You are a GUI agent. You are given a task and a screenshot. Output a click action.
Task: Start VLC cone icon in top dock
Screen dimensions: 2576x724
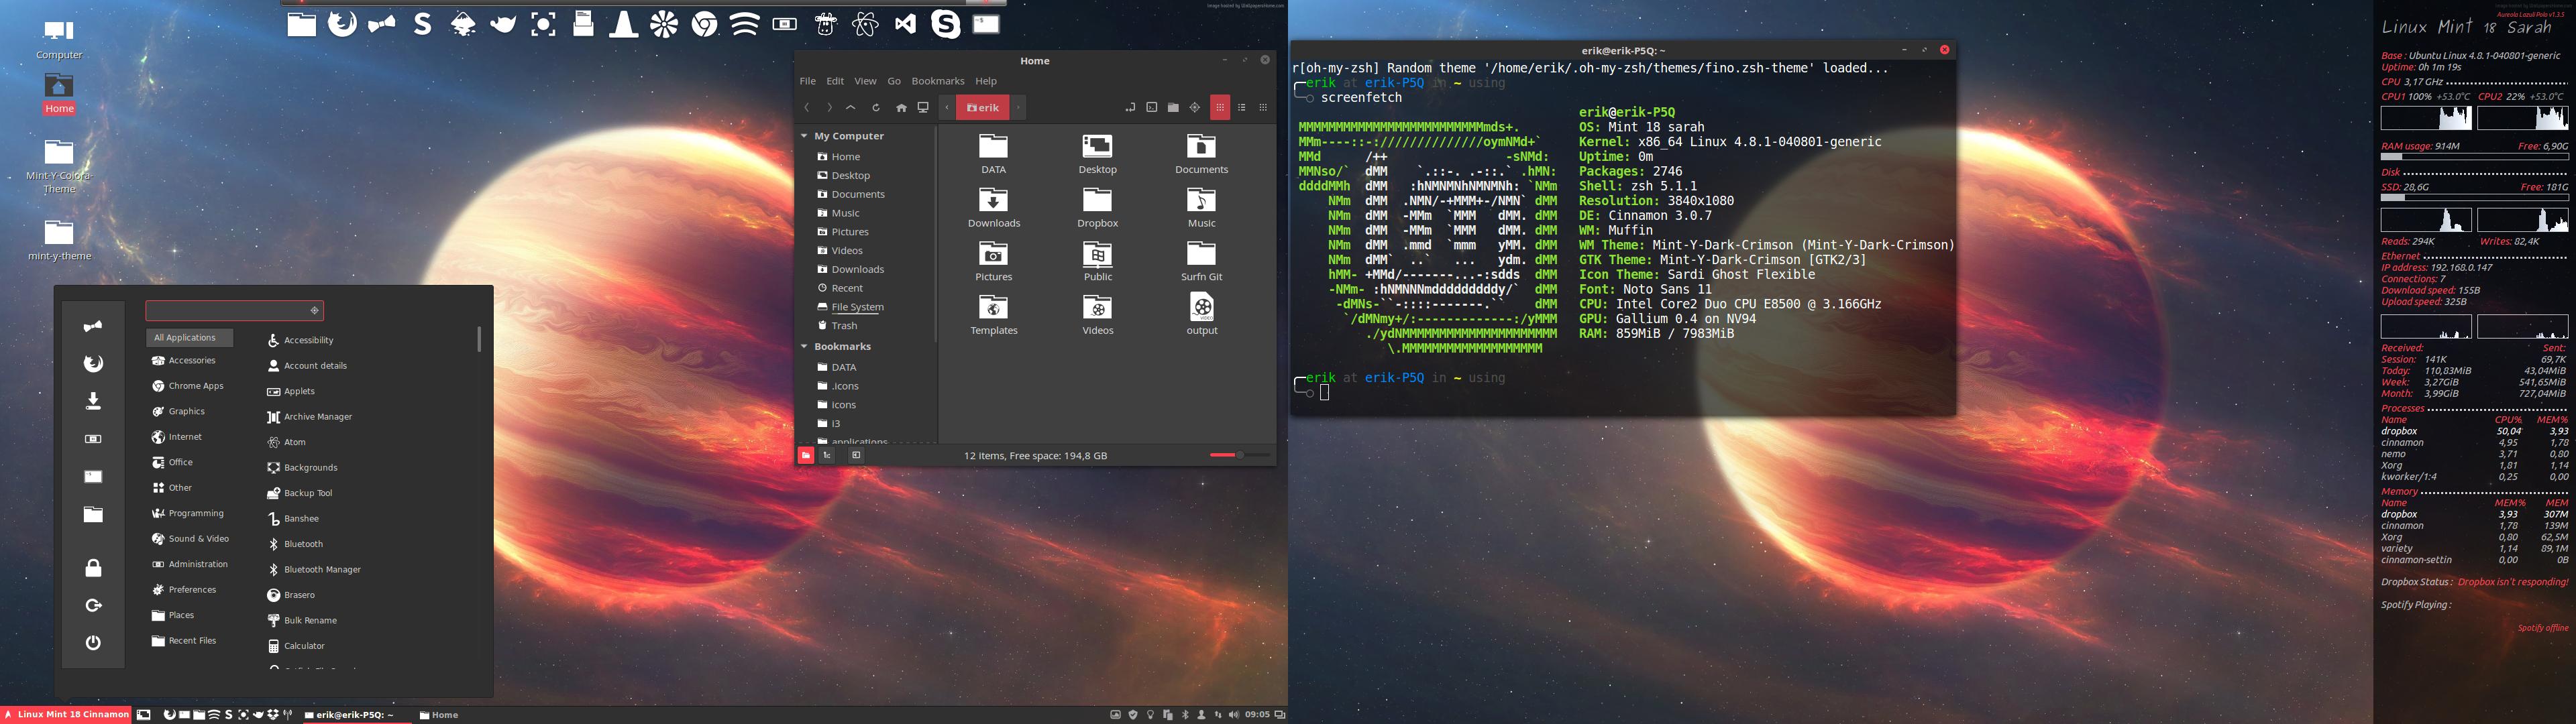coord(624,24)
